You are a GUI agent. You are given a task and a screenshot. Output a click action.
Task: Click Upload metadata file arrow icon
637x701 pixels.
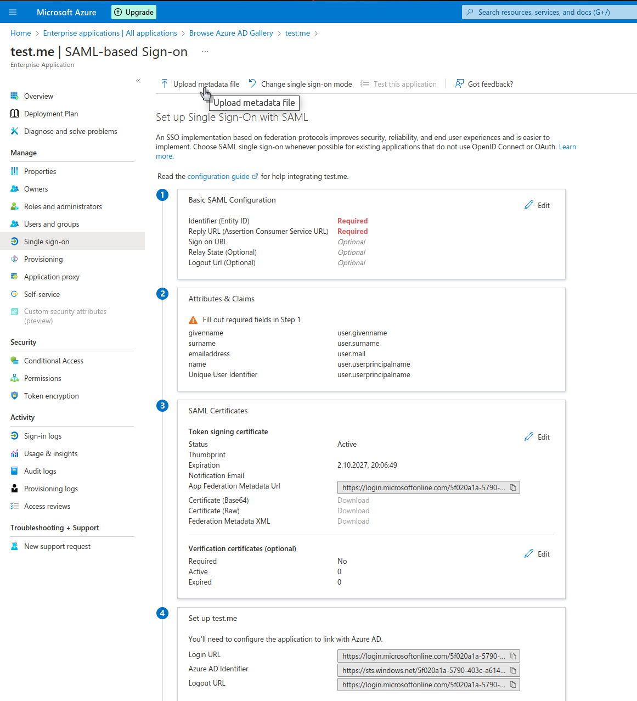click(x=165, y=83)
